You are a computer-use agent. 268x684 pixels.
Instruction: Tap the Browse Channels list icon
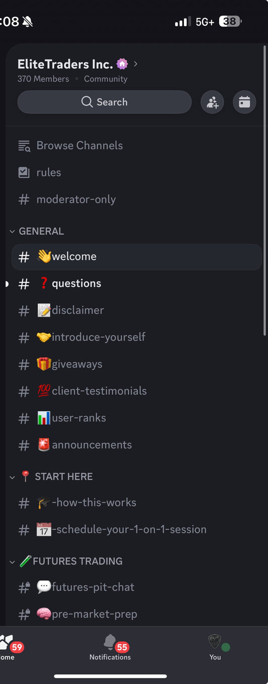point(24,146)
